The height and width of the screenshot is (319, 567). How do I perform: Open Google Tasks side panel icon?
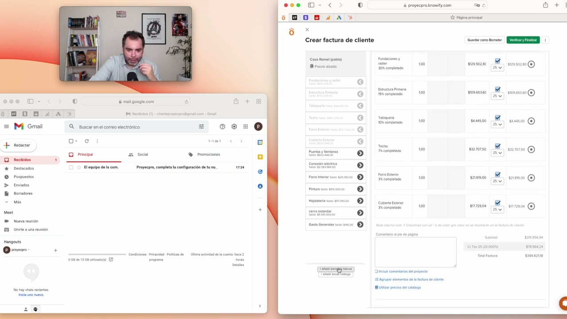click(x=260, y=171)
